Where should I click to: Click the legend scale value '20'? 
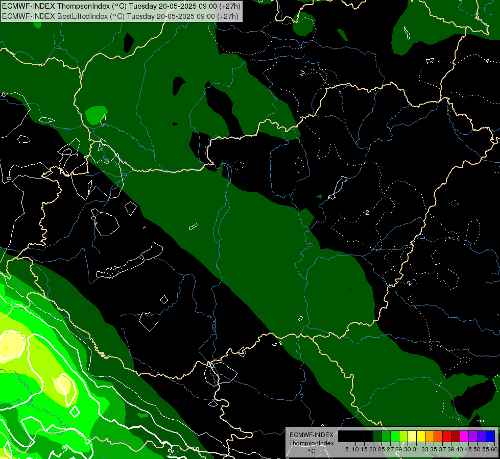pos(373,449)
